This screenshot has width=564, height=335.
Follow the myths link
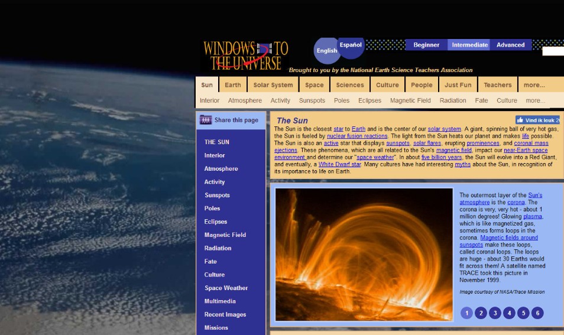462,164
